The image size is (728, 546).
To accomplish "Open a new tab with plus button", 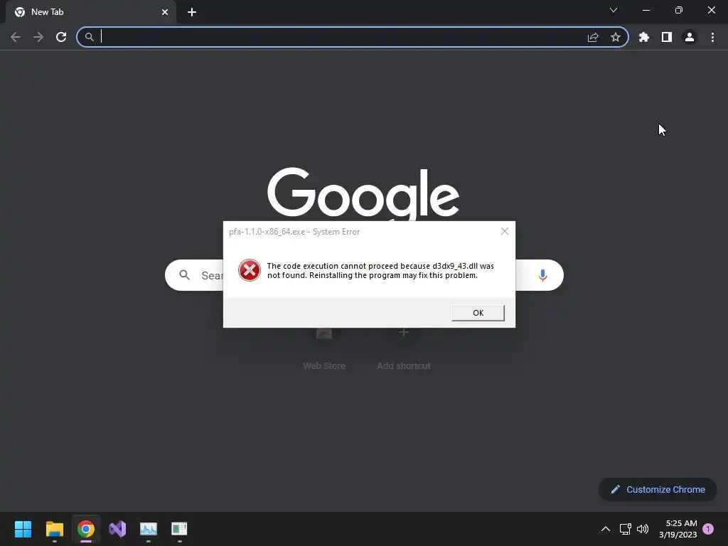I will [x=192, y=12].
